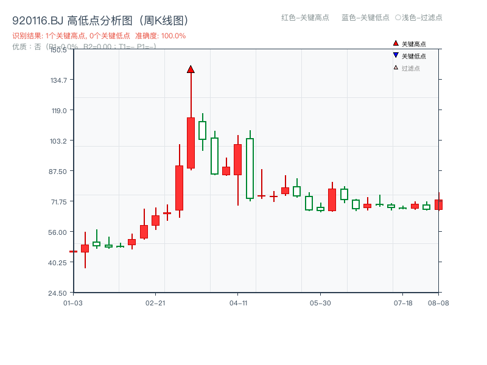487x365 pixels.
Task: Click the last candlestick near 08-08
Action: coord(438,204)
